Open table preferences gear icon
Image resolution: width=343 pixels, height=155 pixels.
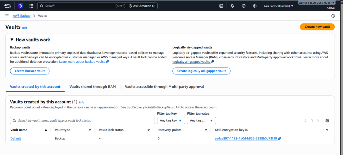click(327, 121)
